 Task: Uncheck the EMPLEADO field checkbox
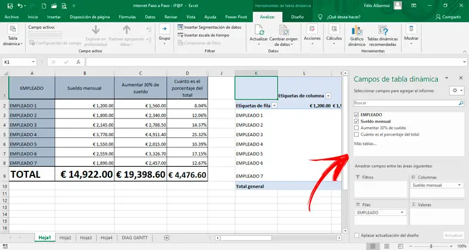357,114
